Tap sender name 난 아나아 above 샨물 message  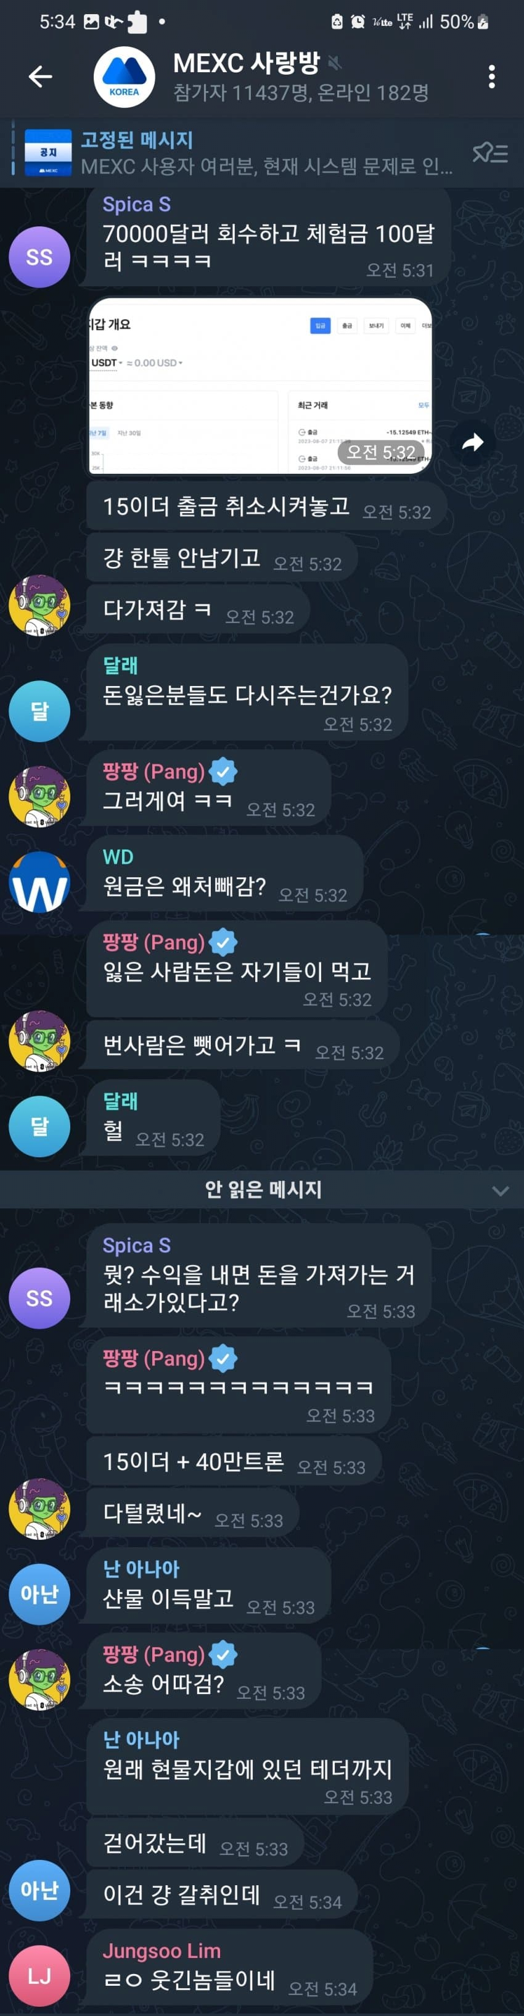pyautogui.click(x=142, y=1568)
